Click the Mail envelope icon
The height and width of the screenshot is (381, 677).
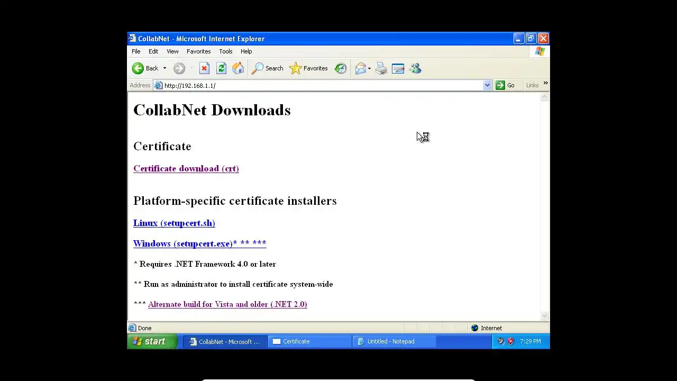pos(361,68)
